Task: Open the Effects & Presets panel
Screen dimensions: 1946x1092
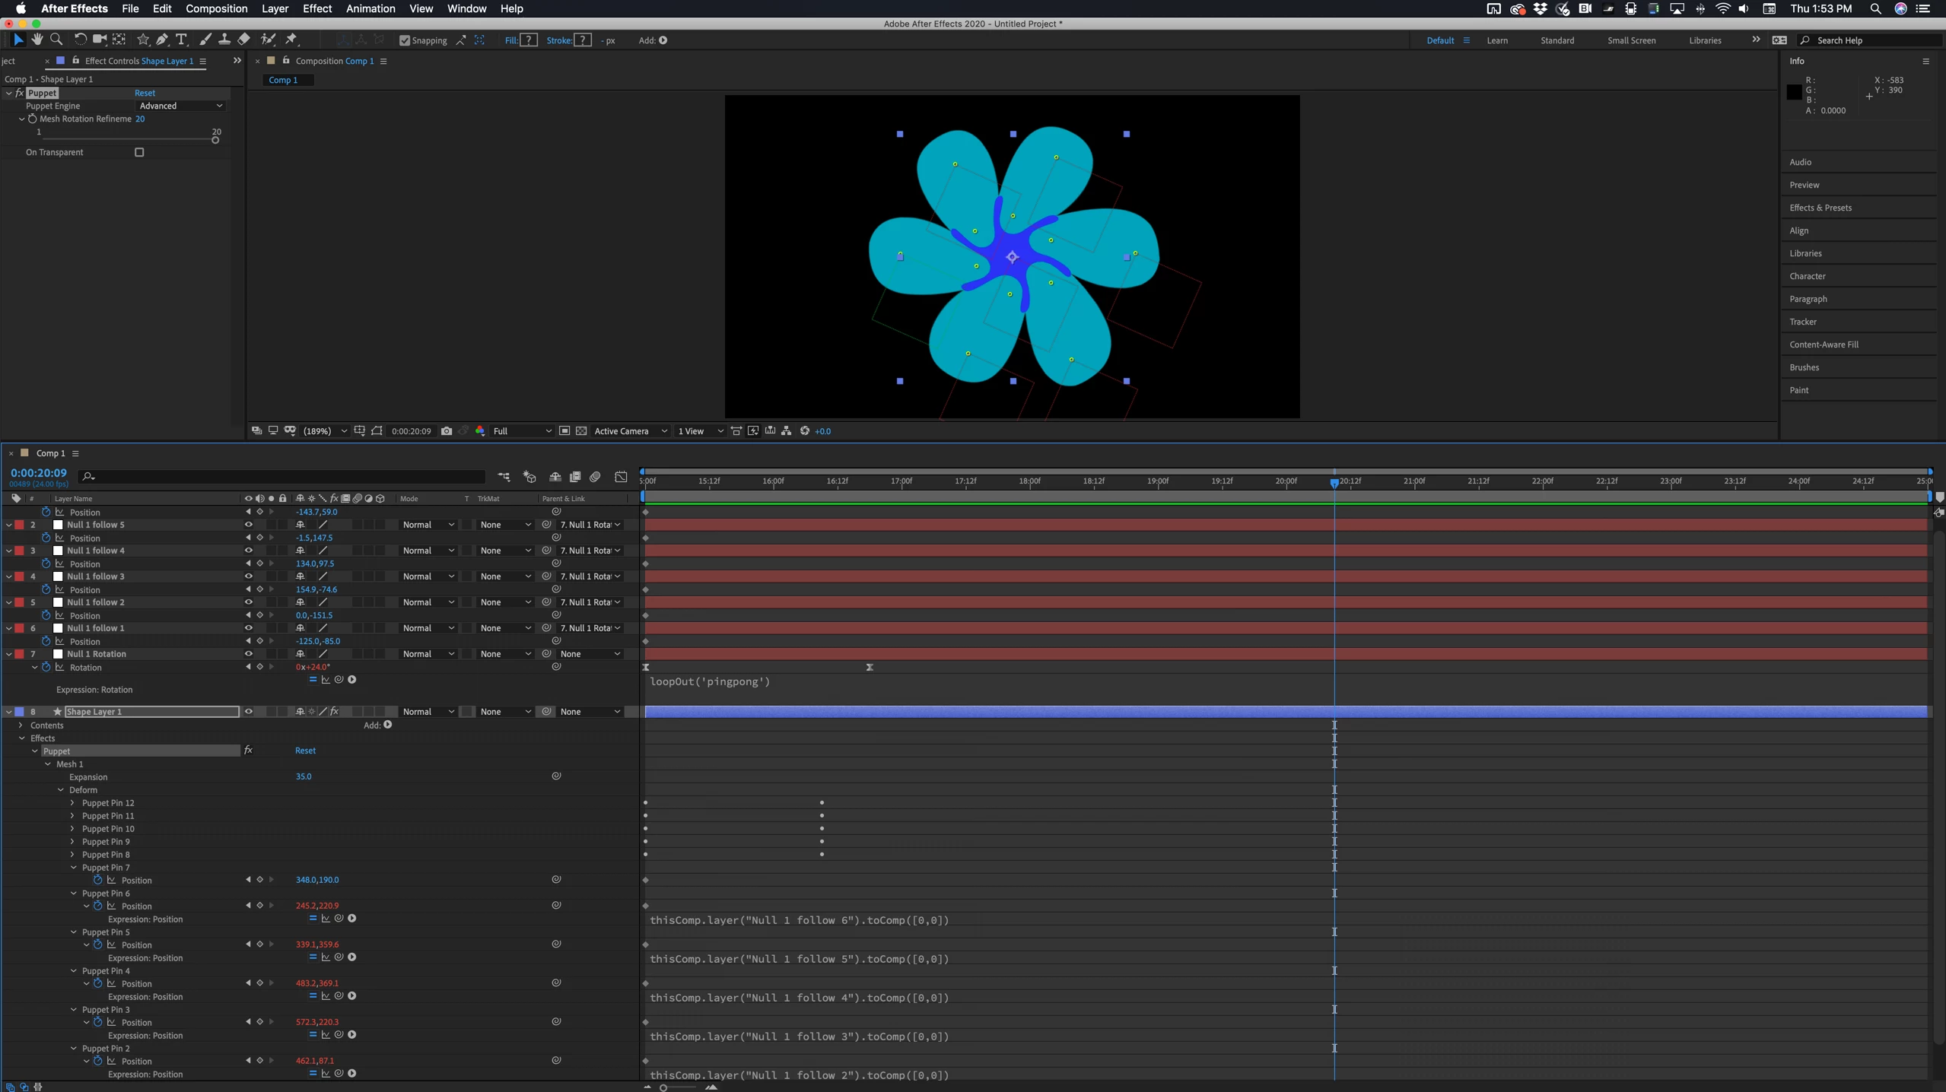Action: coord(1820,208)
